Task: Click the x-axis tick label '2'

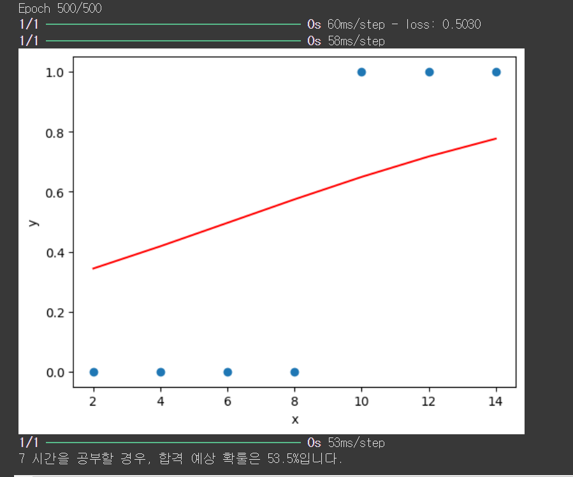Action: click(93, 401)
